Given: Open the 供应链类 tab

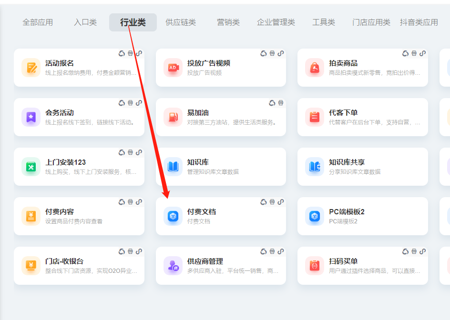Looking at the screenshot, I should point(181,22).
